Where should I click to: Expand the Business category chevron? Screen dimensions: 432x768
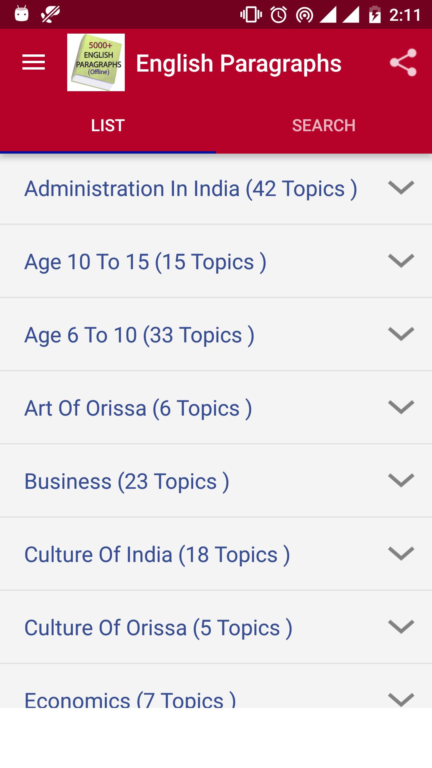(x=401, y=480)
